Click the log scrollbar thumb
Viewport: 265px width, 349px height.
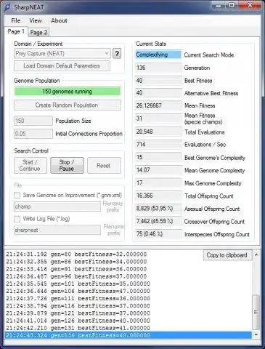[x=256, y=312]
